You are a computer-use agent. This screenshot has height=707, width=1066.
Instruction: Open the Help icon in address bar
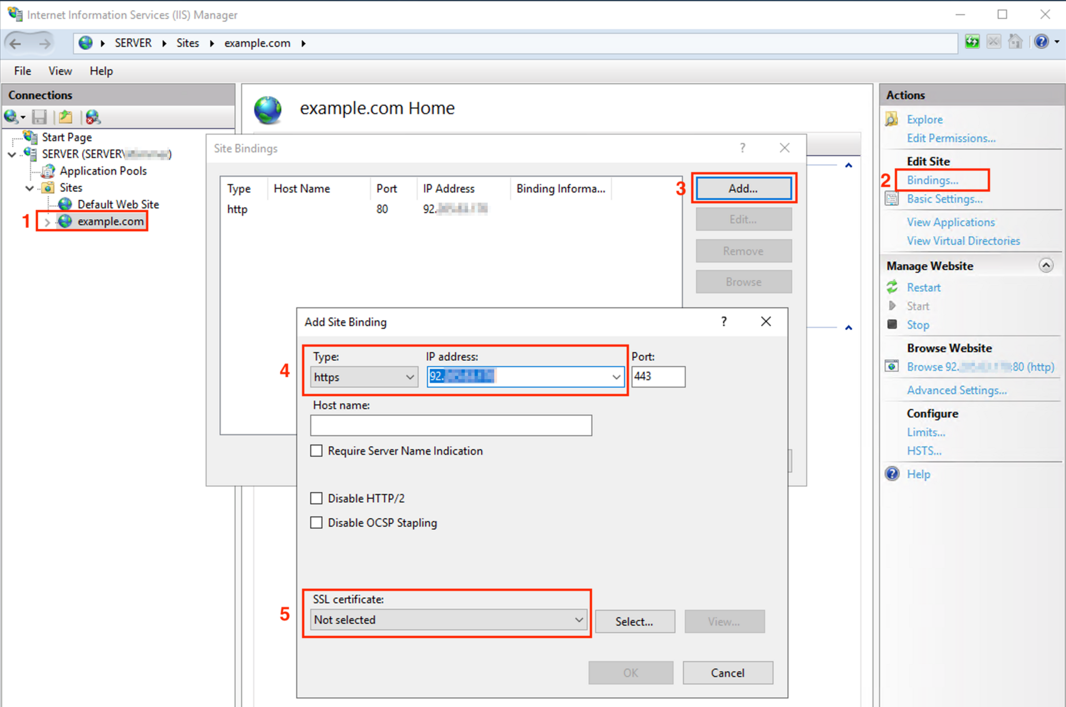tap(1041, 42)
